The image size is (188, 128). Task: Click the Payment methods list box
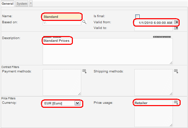click(x=62, y=82)
